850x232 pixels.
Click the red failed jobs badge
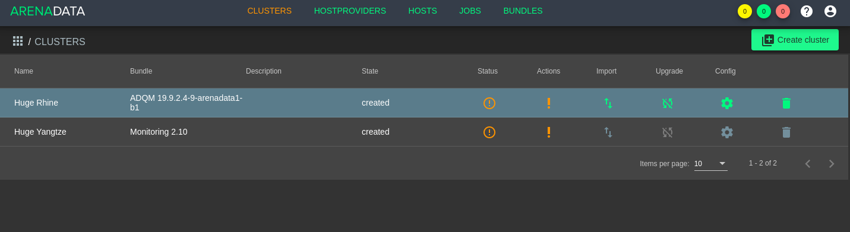point(783,11)
